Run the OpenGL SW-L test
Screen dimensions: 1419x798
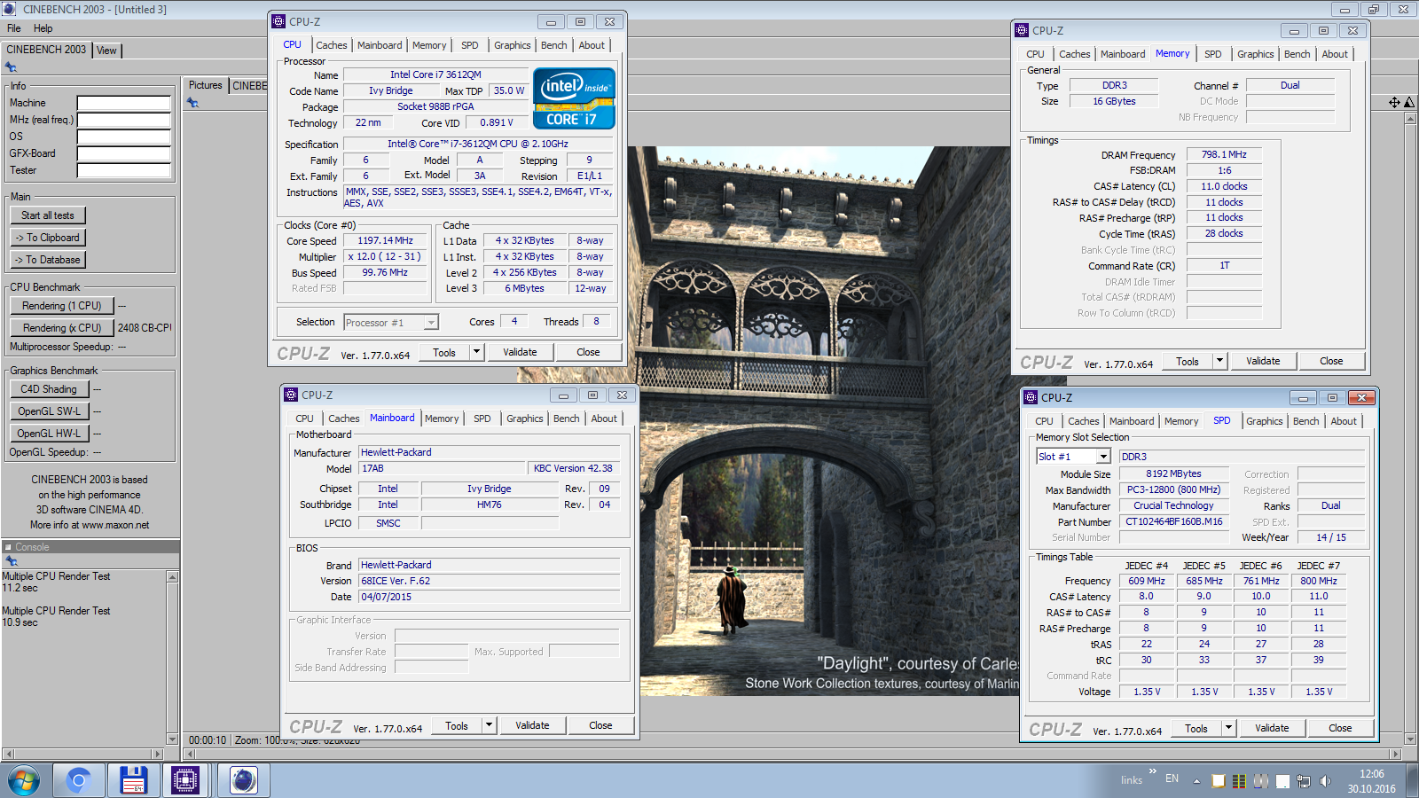(50, 411)
